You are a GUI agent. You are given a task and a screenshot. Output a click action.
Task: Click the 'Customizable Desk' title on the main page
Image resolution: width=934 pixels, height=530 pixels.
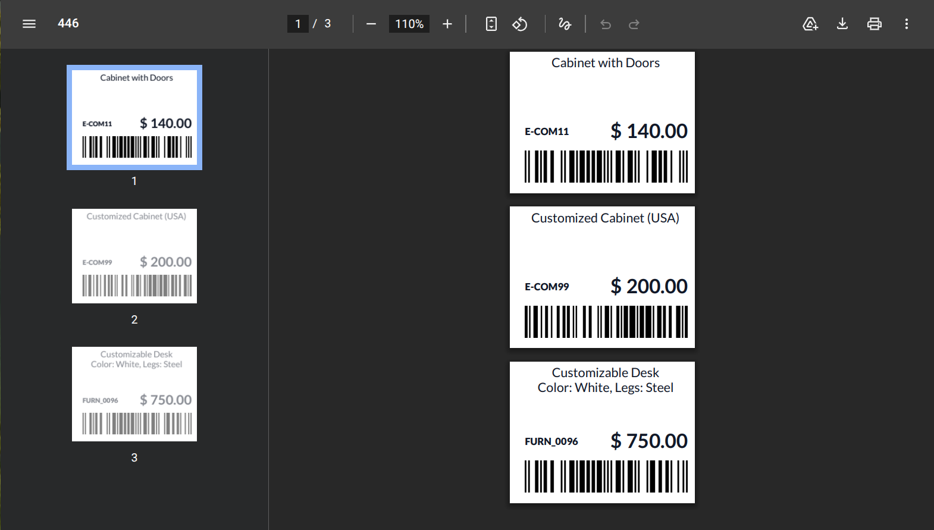(605, 373)
